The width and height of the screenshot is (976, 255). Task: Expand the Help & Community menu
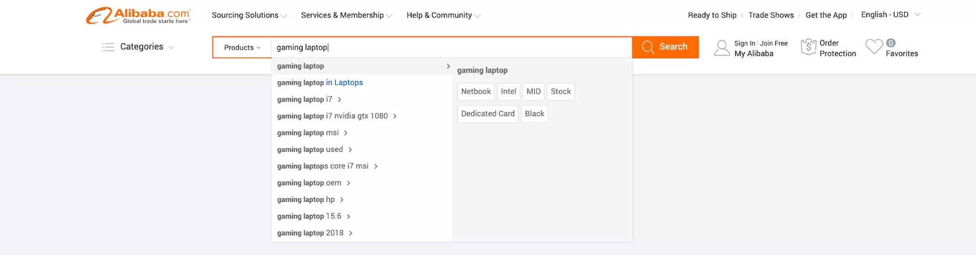(x=443, y=16)
